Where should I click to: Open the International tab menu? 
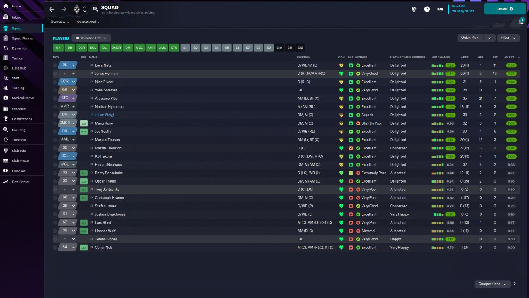coord(87,22)
